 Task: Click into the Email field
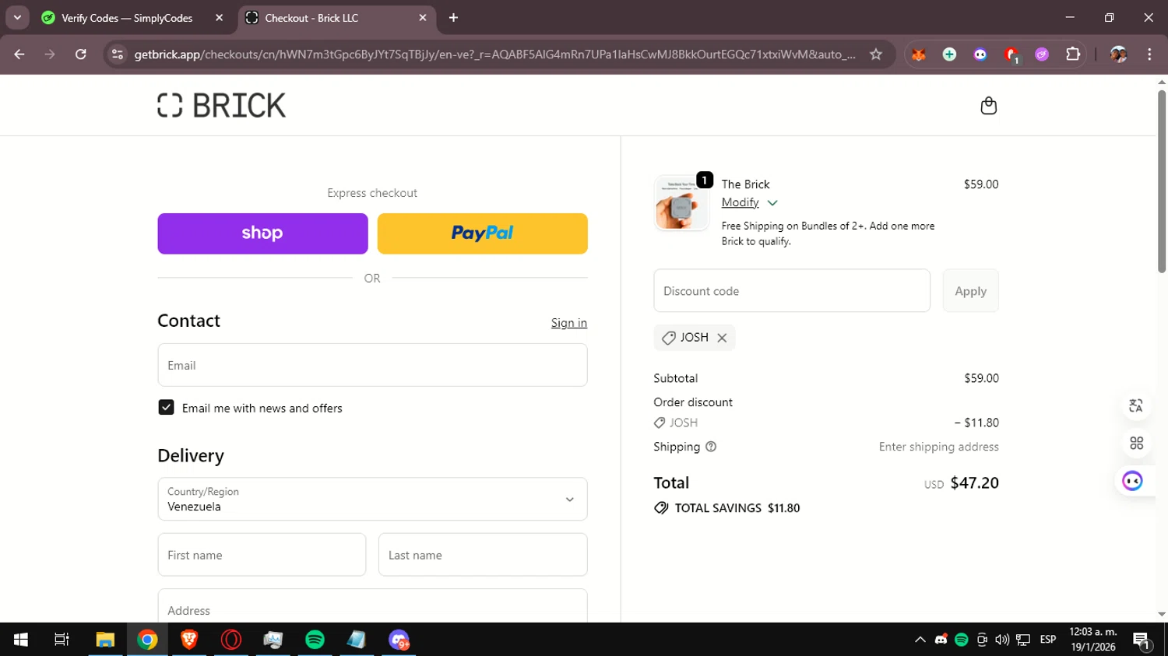coord(372,365)
